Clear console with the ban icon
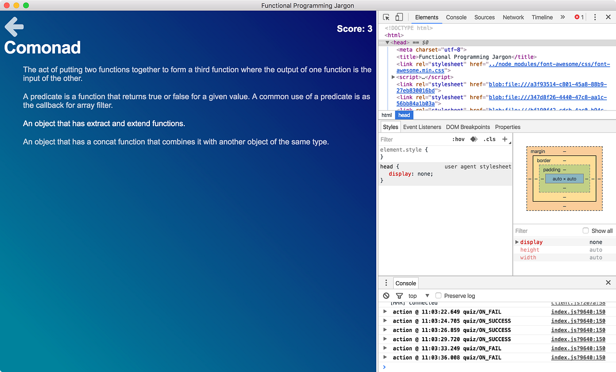Viewport: 616px width, 372px height. (x=387, y=296)
